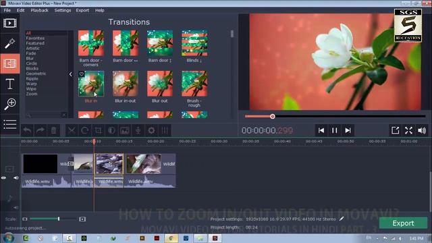The width and height of the screenshot is (432, 243).
Task: Select the Fade transitions category
Action: 31,53
